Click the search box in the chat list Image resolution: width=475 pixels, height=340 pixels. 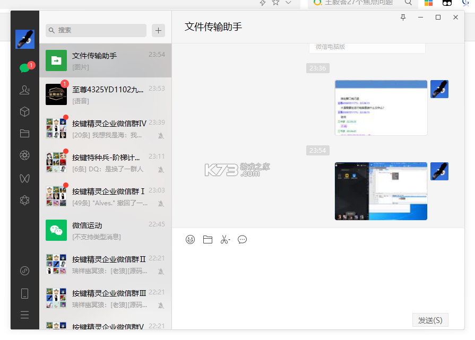pos(96,30)
